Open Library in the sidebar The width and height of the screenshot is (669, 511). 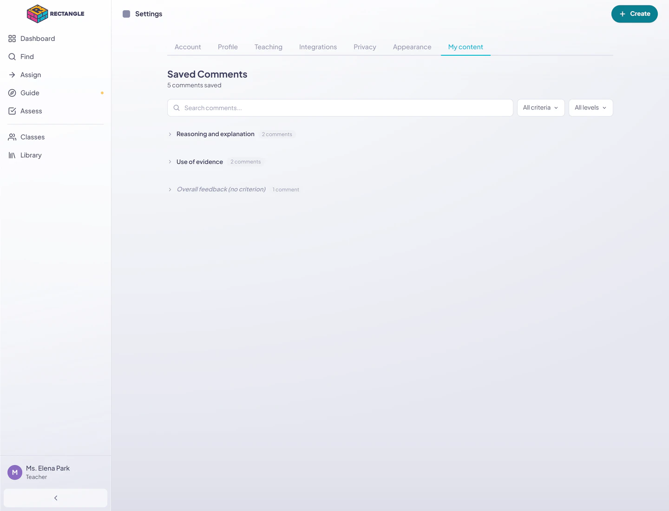(55, 155)
